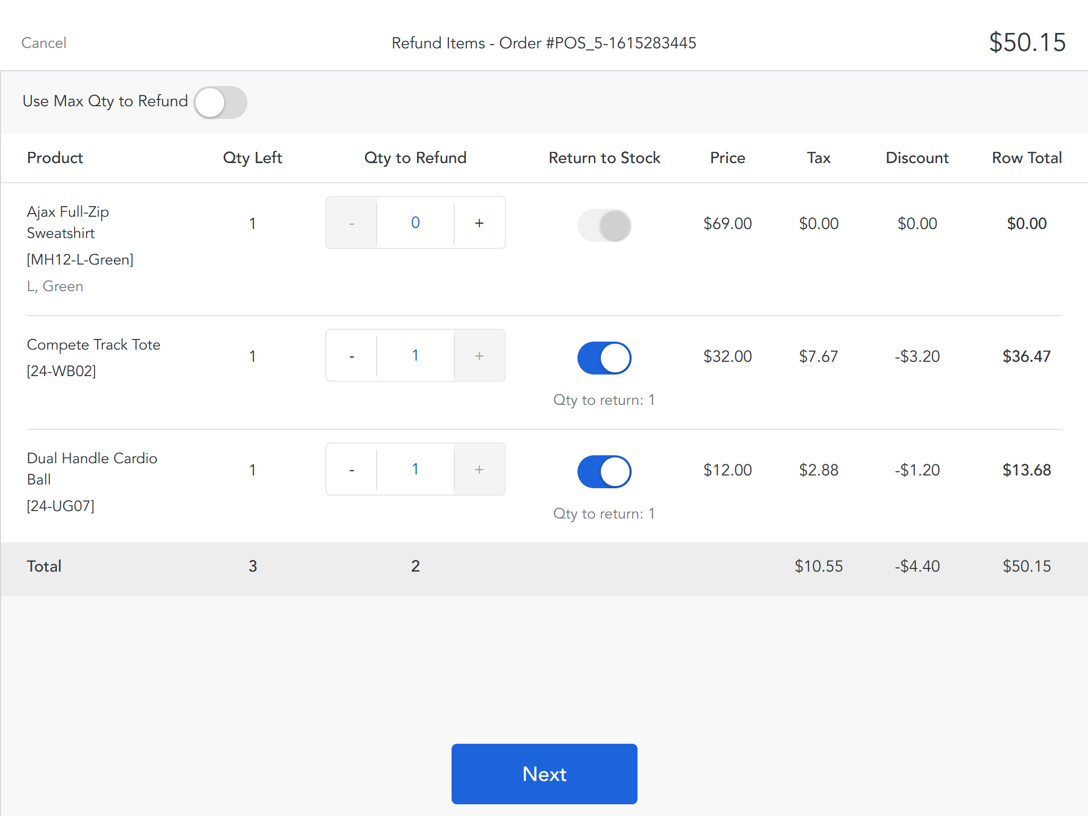Image resolution: width=1088 pixels, height=816 pixels.
Task: Click plus stepper for Ajax Full-Zip Sweatshirt
Action: pos(479,223)
